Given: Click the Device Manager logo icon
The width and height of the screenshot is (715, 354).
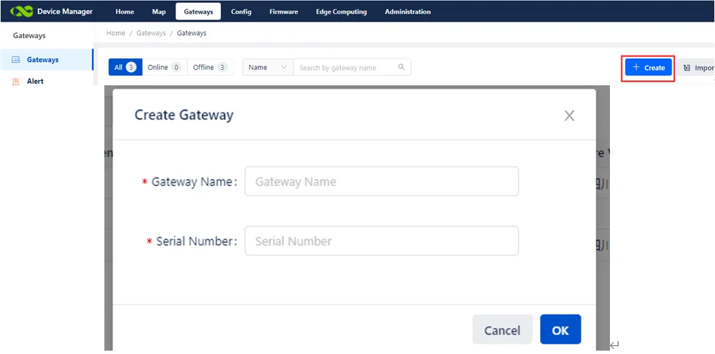Looking at the screenshot, I should pyautogui.click(x=21, y=12).
